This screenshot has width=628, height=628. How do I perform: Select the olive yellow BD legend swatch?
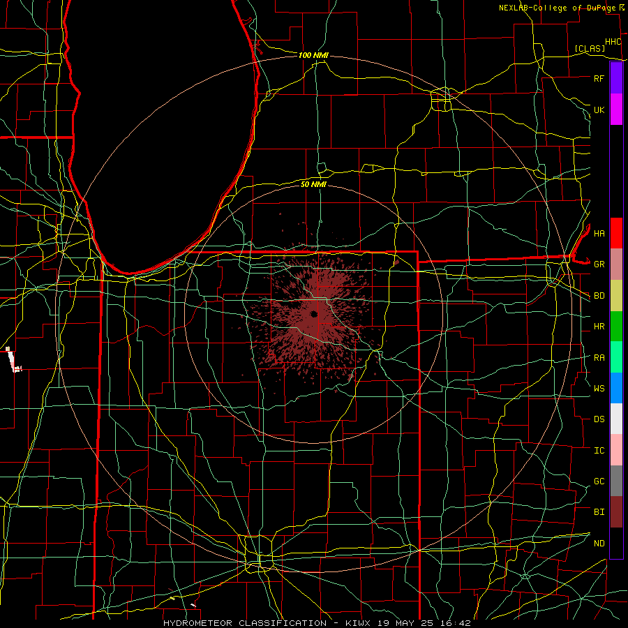click(x=616, y=296)
